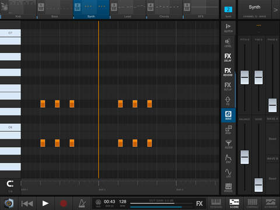Open the WAVE A waveform selector
Screen dimensions: 280x210
[272, 139]
